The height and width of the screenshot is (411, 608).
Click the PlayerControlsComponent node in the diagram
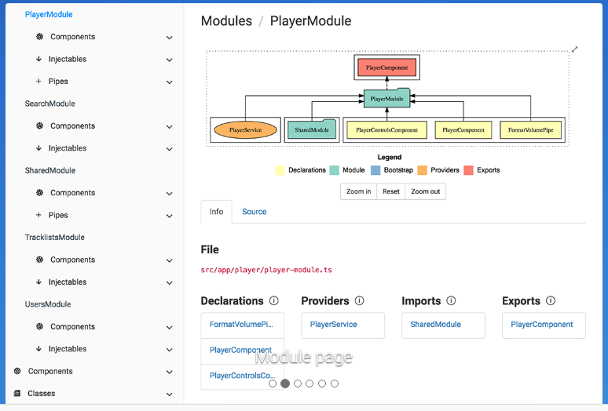point(386,129)
